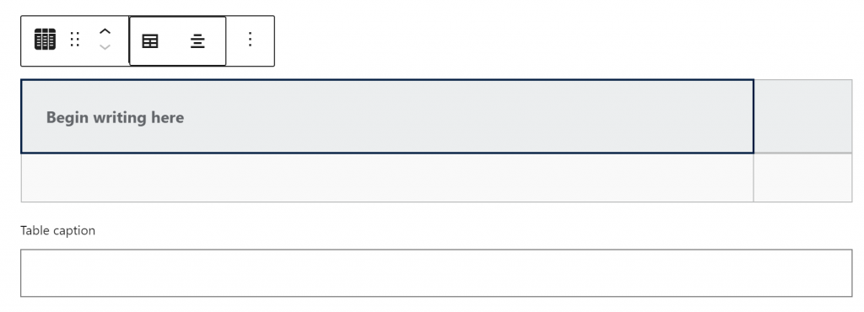
Task: Select the cell reading Begin writing here
Action: [386, 116]
